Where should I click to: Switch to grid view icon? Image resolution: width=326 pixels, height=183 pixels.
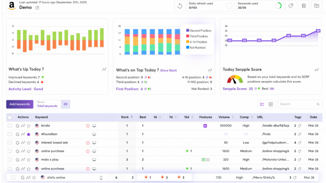(x=270, y=104)
